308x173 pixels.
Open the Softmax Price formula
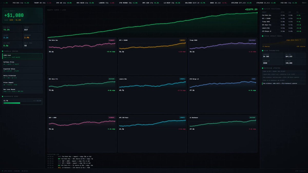(22, 63)
